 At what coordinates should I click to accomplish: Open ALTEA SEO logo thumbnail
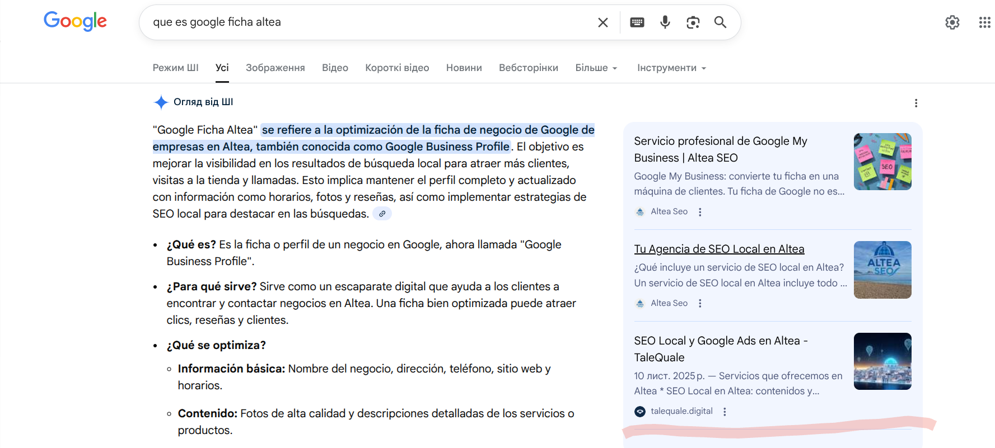pos(882,270)
